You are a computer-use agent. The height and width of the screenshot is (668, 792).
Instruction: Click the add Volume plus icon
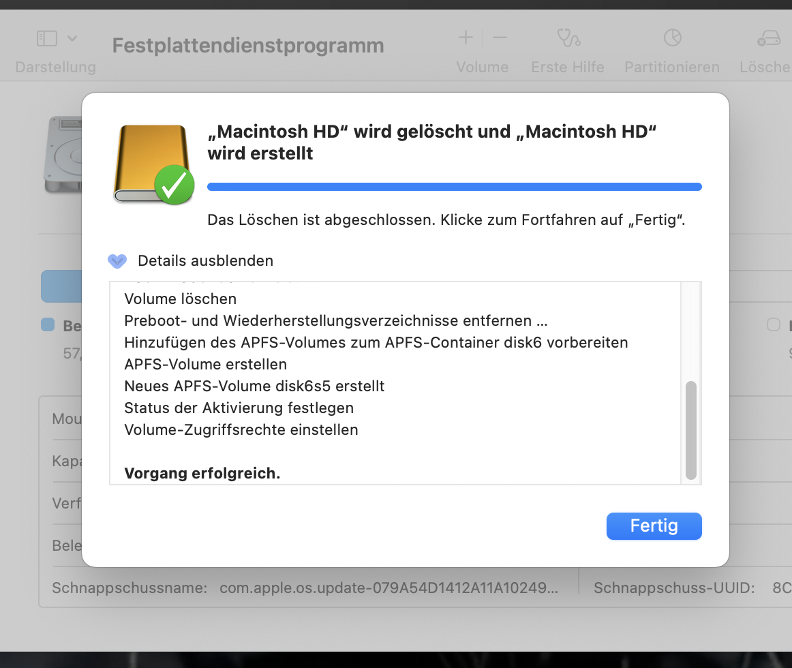(x=466, y=37)
